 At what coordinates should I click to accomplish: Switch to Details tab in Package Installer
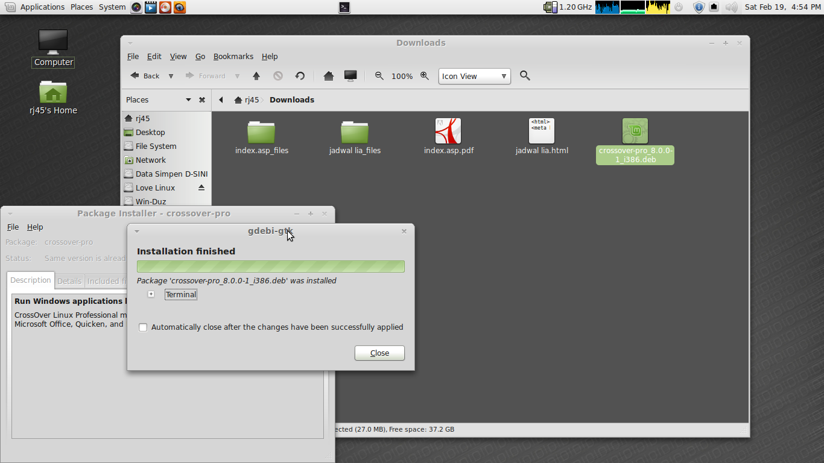69,281
